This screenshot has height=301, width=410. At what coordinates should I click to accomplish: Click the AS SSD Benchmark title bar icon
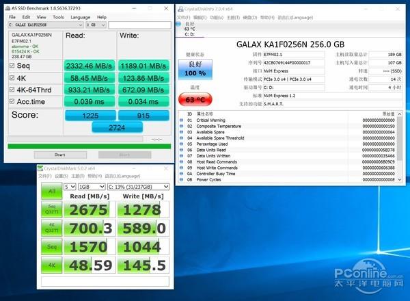coord(8,8)
